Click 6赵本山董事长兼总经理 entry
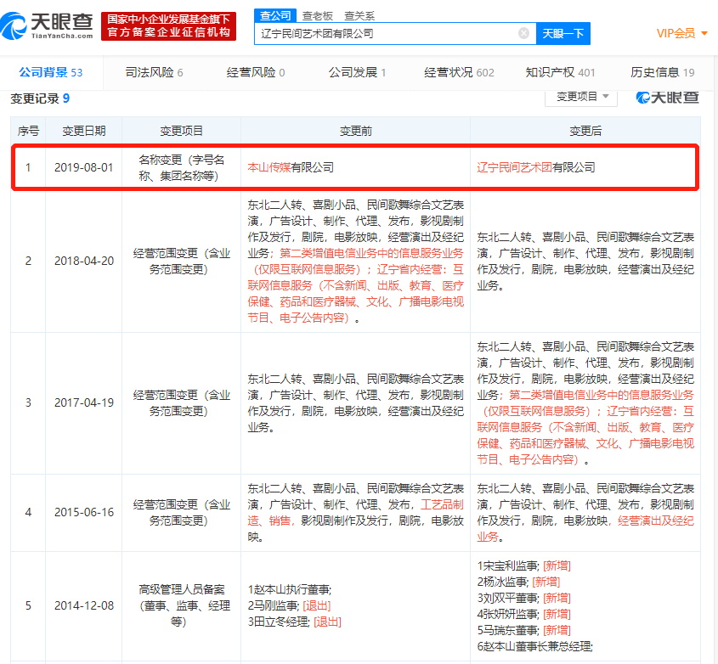Image resolution: width=718 pixels, height=664 pixels. (534, 647)
